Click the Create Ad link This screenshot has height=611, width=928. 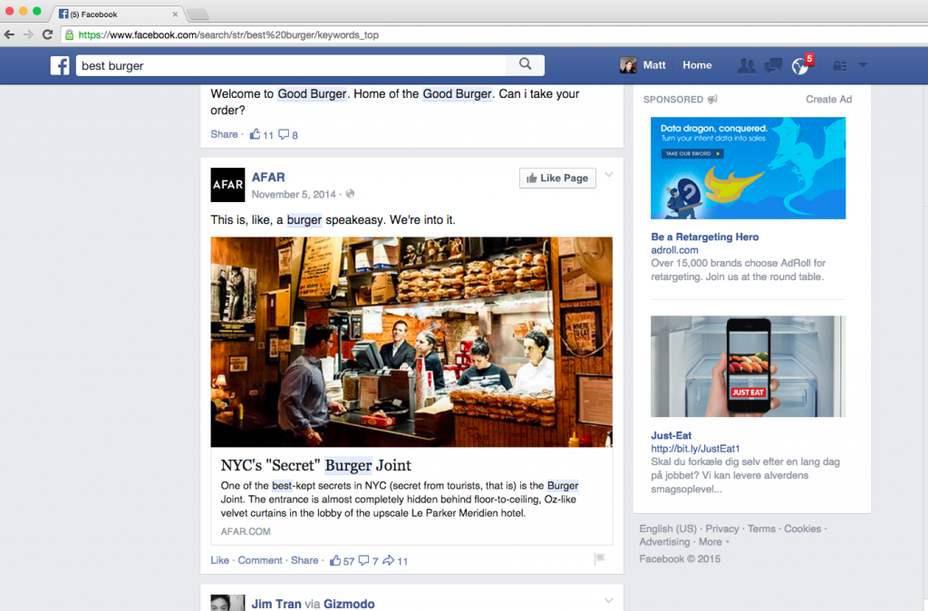[x=828, y=100]
